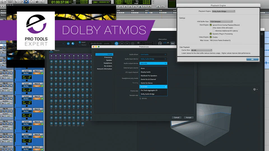The height and width of the screenshot is (151, 269).
Task: Choose Pro Tools Aggregate I/O output
Action: pos(153,90)
